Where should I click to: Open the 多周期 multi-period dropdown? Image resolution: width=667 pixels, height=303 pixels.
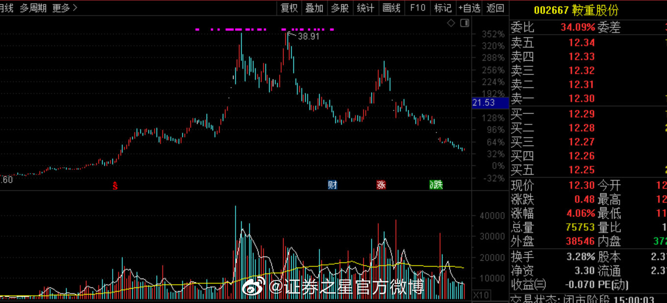(x=33, y=8)
